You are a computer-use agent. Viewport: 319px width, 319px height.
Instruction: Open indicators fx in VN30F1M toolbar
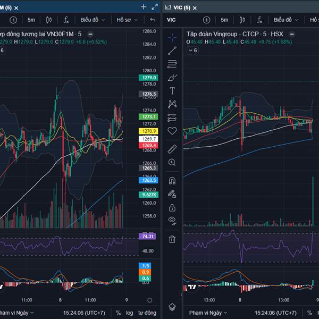coord(66,20)
